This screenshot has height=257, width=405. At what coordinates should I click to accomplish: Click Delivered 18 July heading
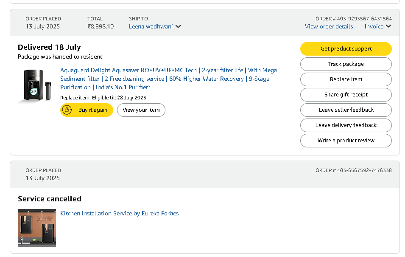(x=49, y=47)
